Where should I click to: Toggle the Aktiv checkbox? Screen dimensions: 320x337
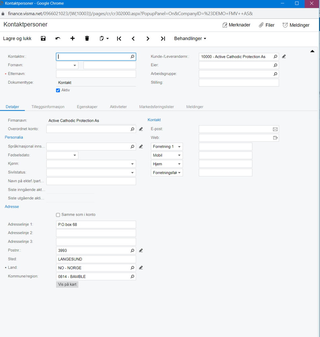coord(58,90)
